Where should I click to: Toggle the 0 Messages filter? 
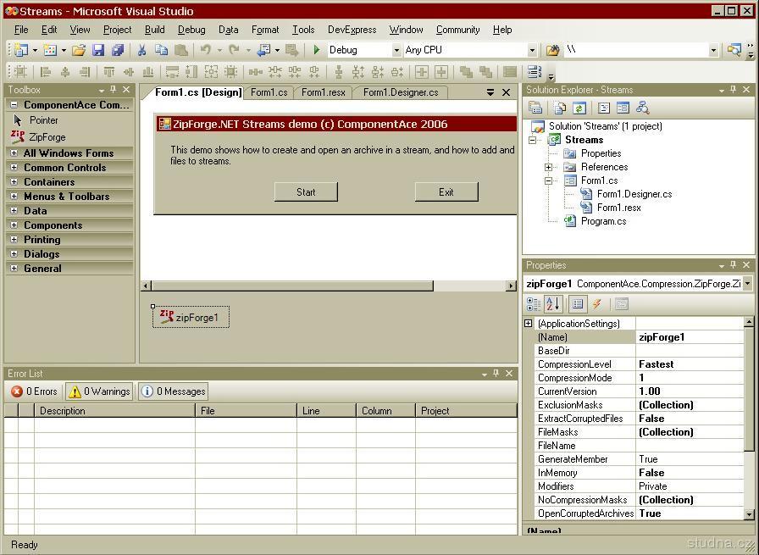pos(173,391)
